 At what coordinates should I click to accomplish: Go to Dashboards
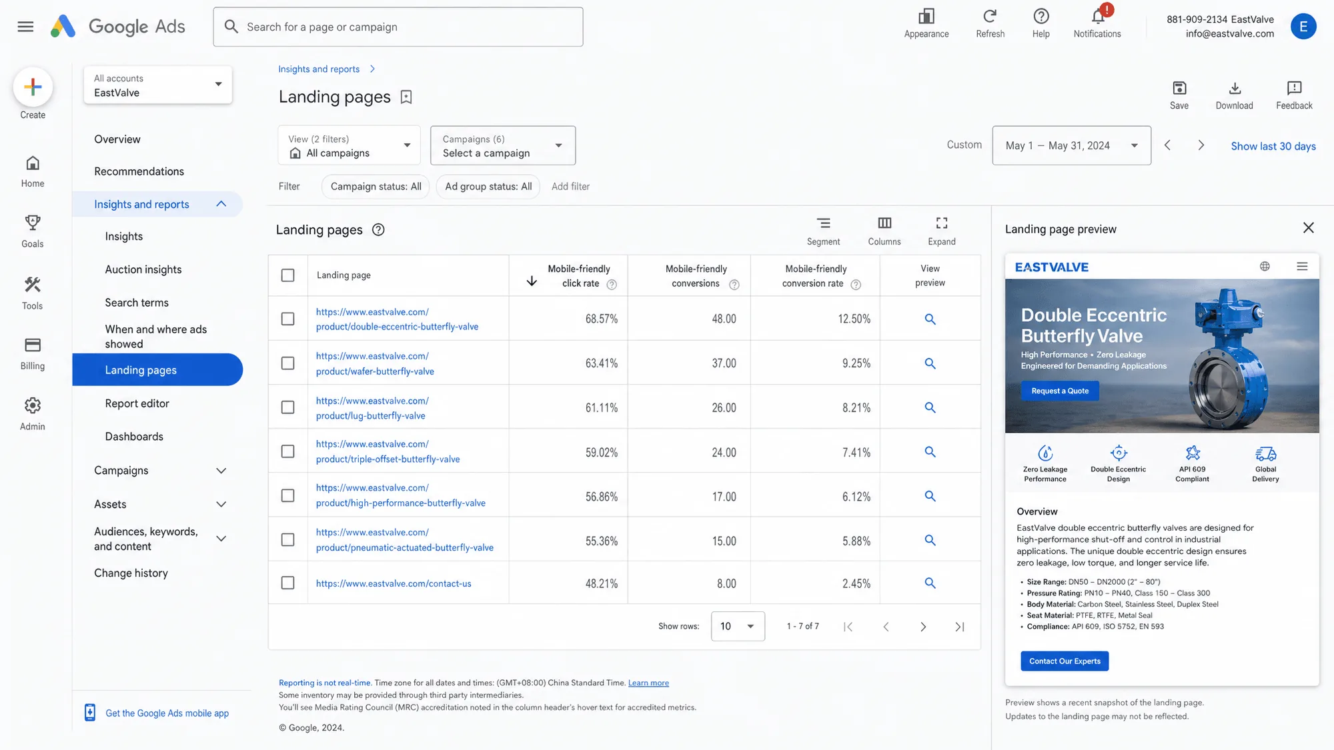point(134,437)
